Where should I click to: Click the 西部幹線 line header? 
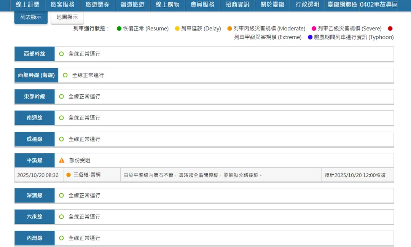[x=35, y=54]
